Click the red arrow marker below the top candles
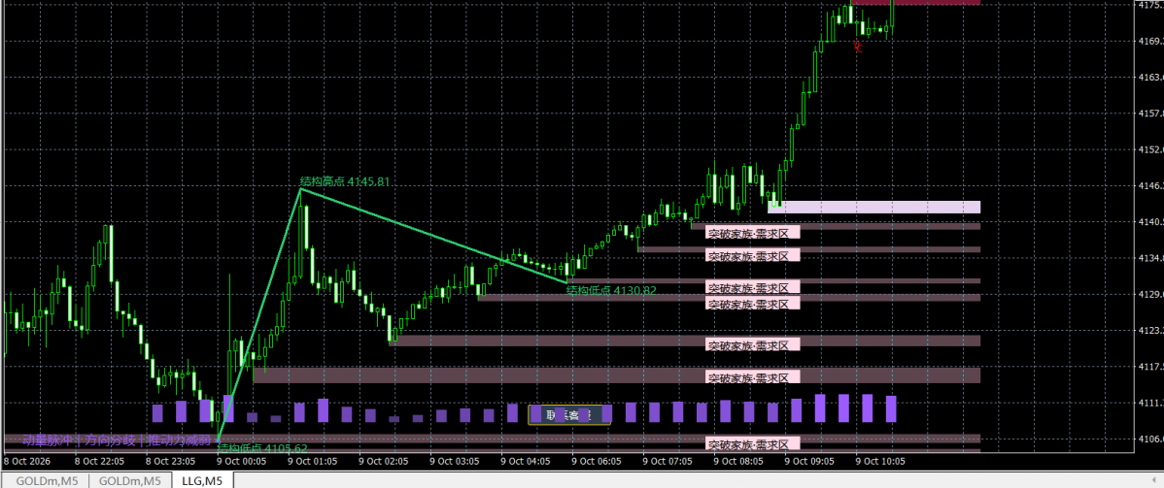 coord(858,48)
